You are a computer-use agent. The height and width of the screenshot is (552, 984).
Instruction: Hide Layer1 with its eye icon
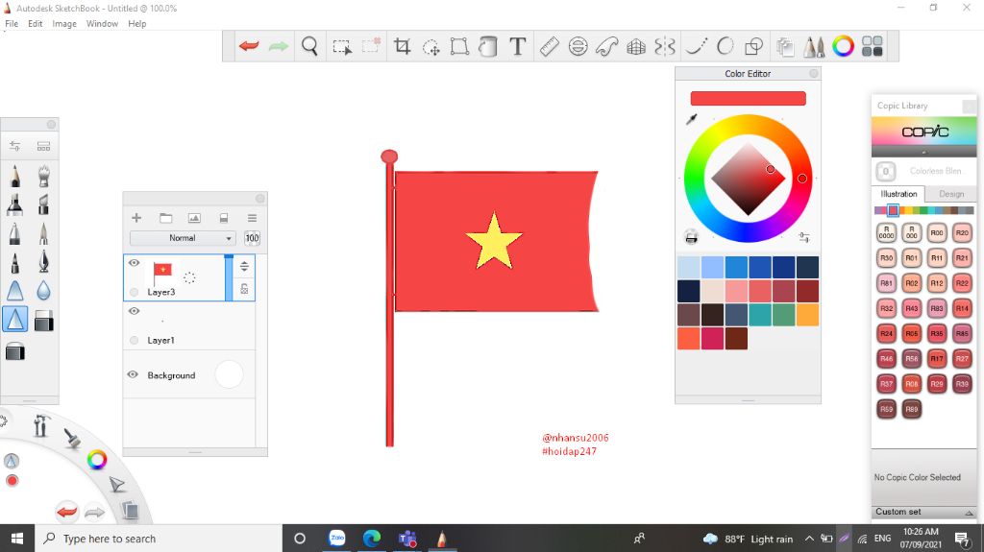click(x=134, y=311)
